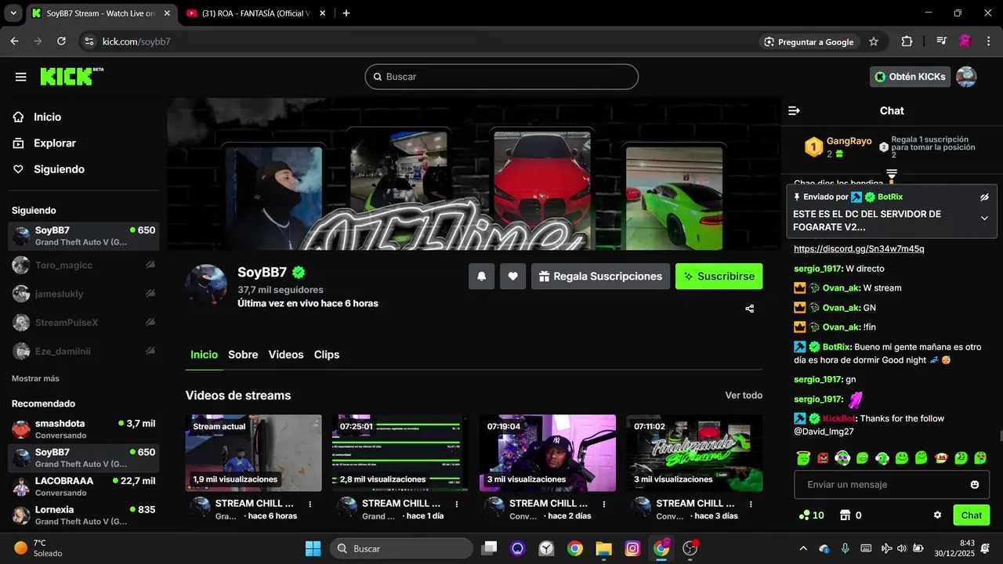Open Chrome extensions puzzle icon
This screenshot has width=1003, height=564.
(x=907, y=42)
